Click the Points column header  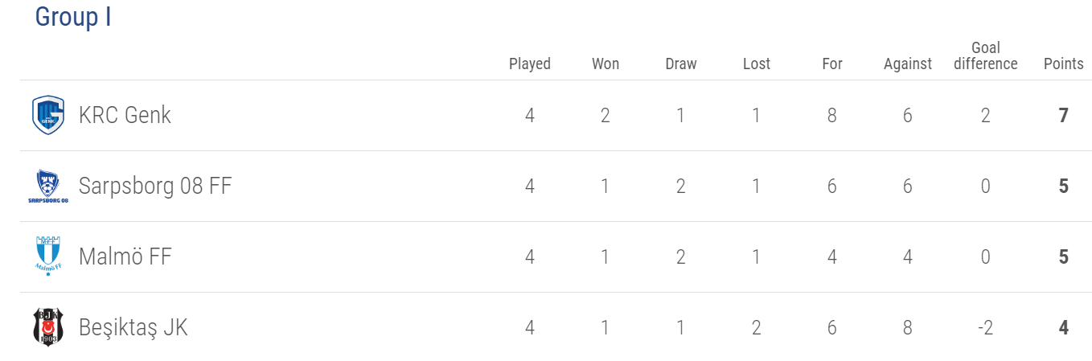pyautogui.click(x=1064, y=64)
